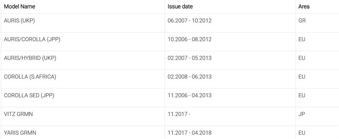Click issue date 11.2017 - 04.2018

(190, 133)
